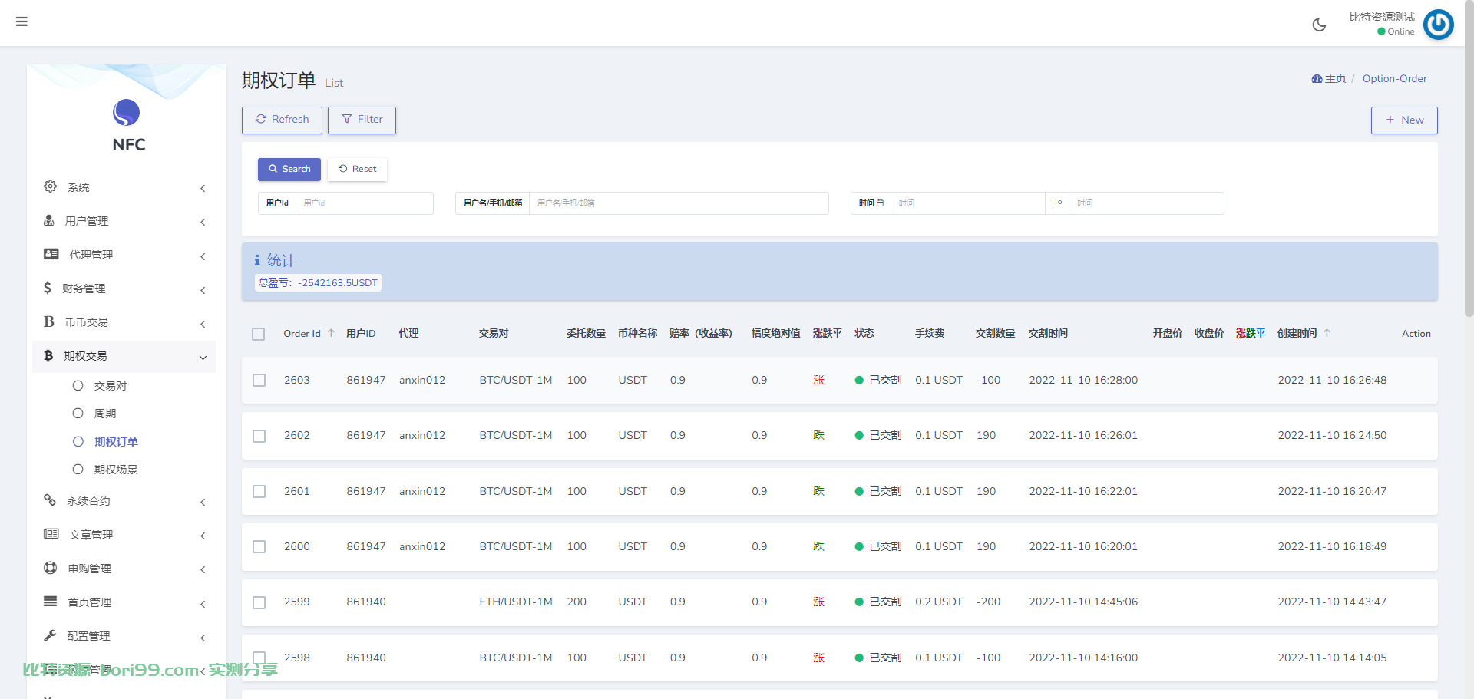Expand the 币币交易 menu chevron
The image size is (1474, 699).
(203, 324)
